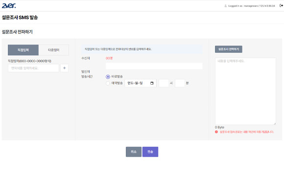Click the blue info notice banner
This screenshot has height=191, width=284.
click(x=142, y=49)
